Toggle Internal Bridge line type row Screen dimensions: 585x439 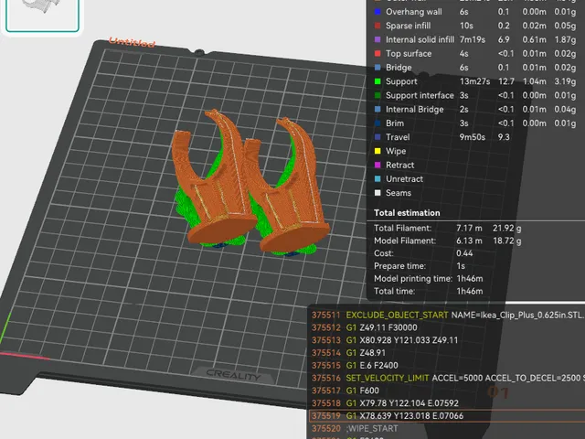pos(475,110)
